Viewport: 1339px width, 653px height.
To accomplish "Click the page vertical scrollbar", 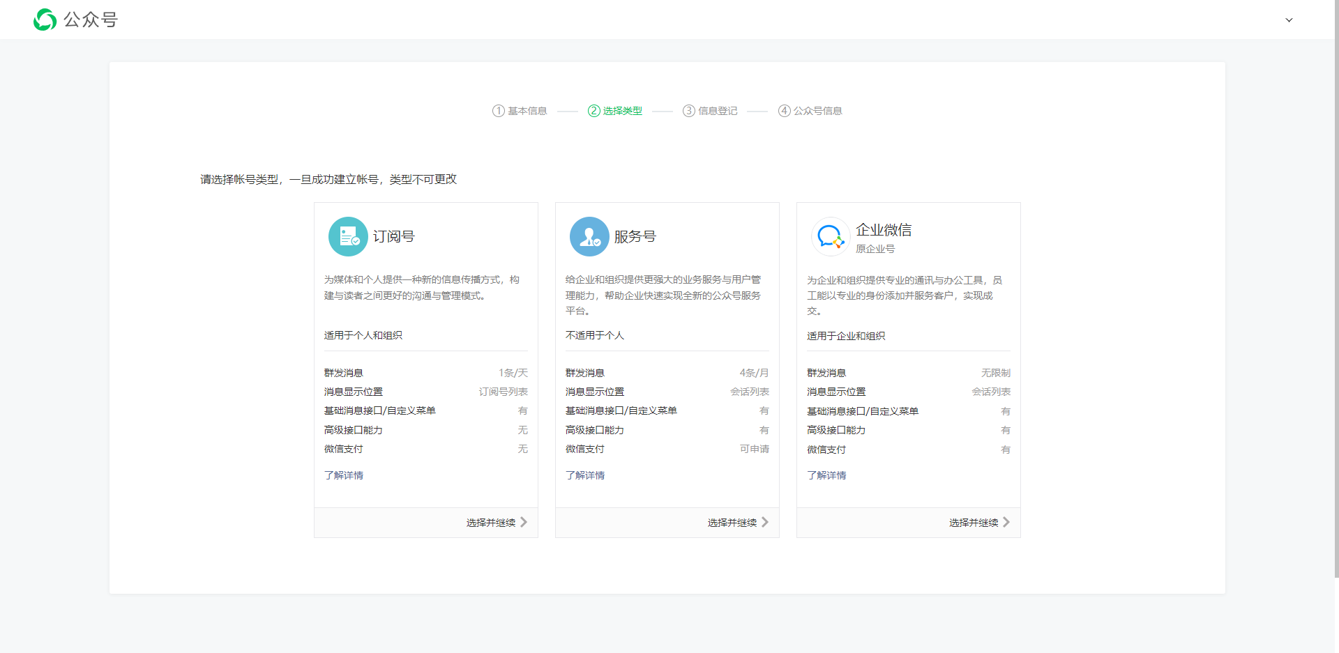I will [1336, 289].
